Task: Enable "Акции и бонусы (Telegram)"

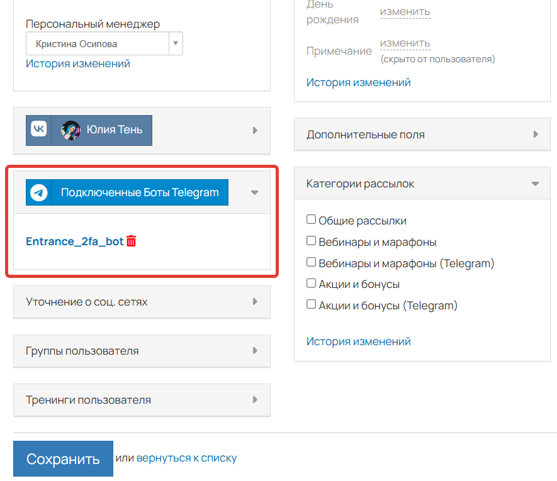Action: (311, 304)
